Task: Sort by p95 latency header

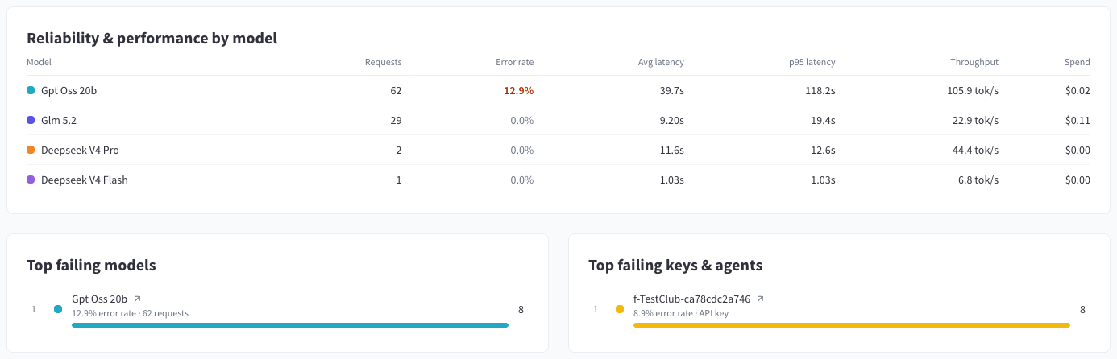Action: coord(812,62)
